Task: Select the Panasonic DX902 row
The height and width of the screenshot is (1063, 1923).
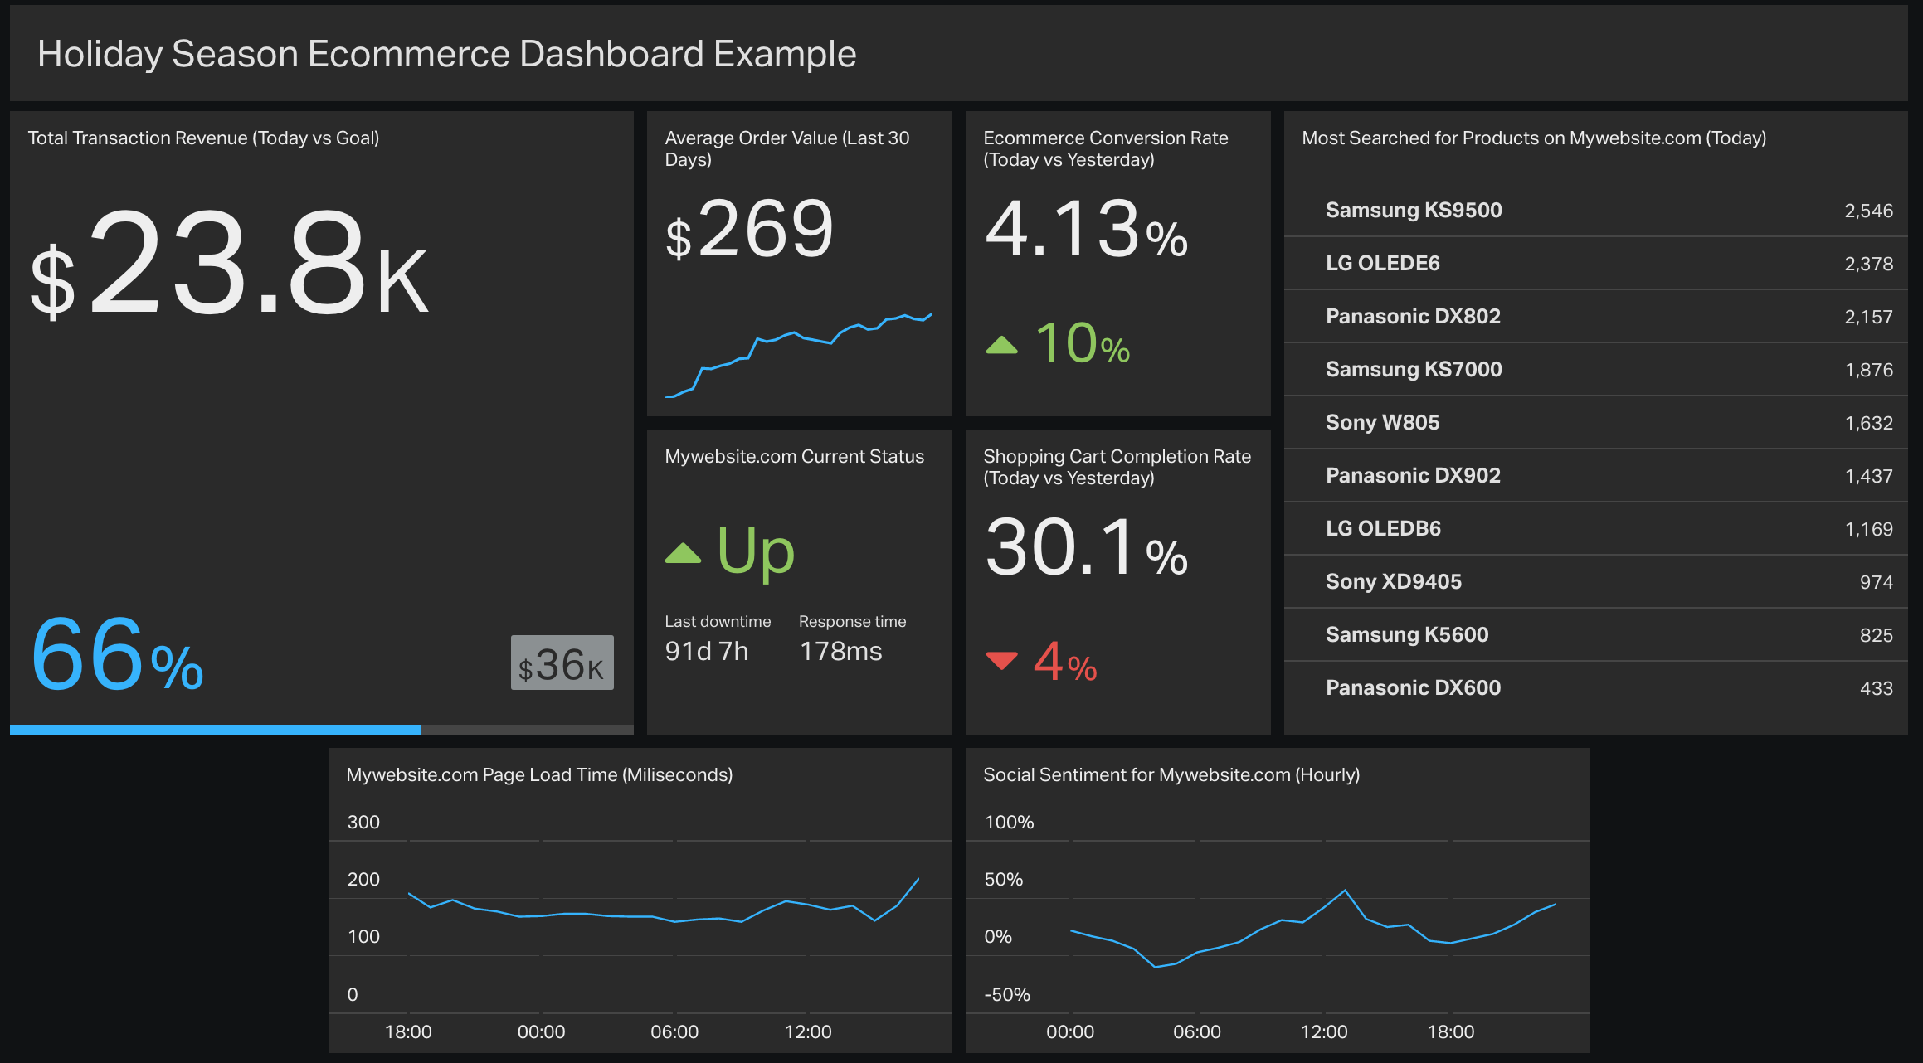Action: click(x=1596, y=476)
